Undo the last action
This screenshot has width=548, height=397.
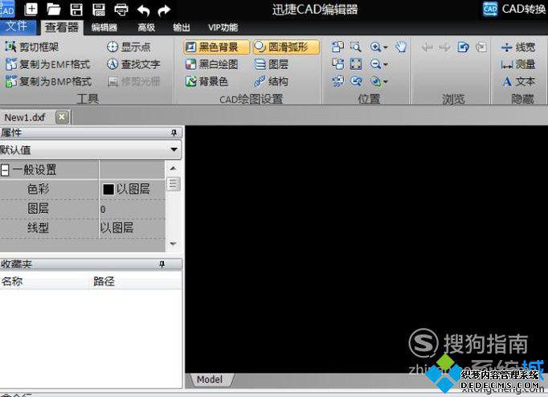(143, 10)
